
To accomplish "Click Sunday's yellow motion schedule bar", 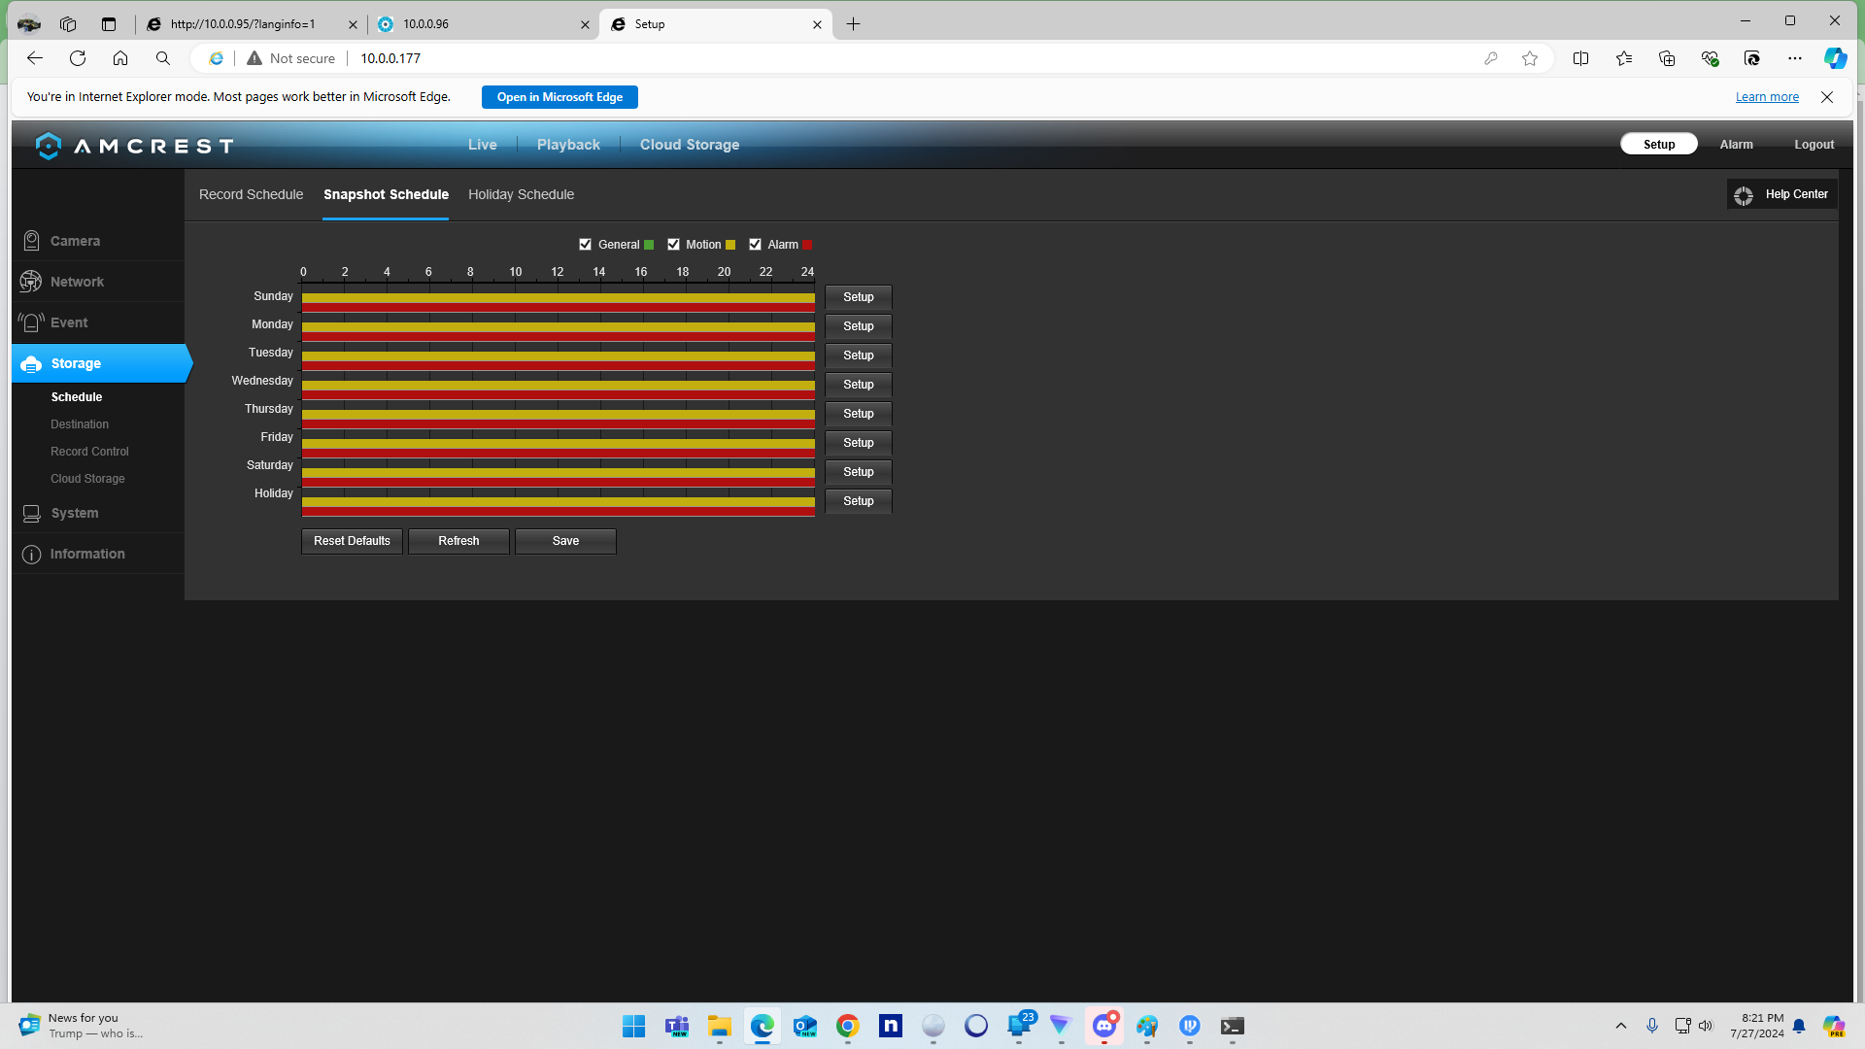I will click(x=559, y=298).
